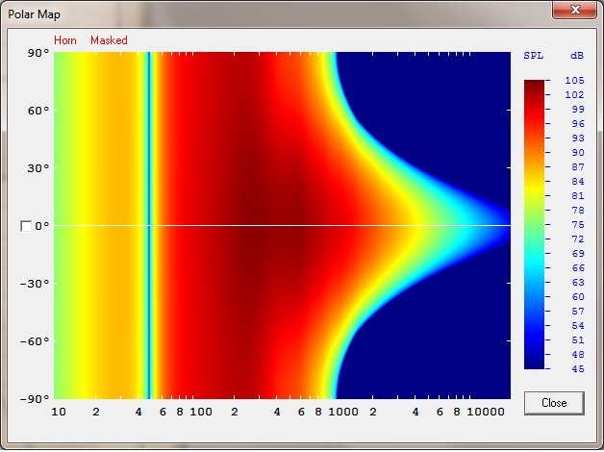Click the 'dB' legend heading
This screenshot has height=452, width=604.
tap(577, 56)
